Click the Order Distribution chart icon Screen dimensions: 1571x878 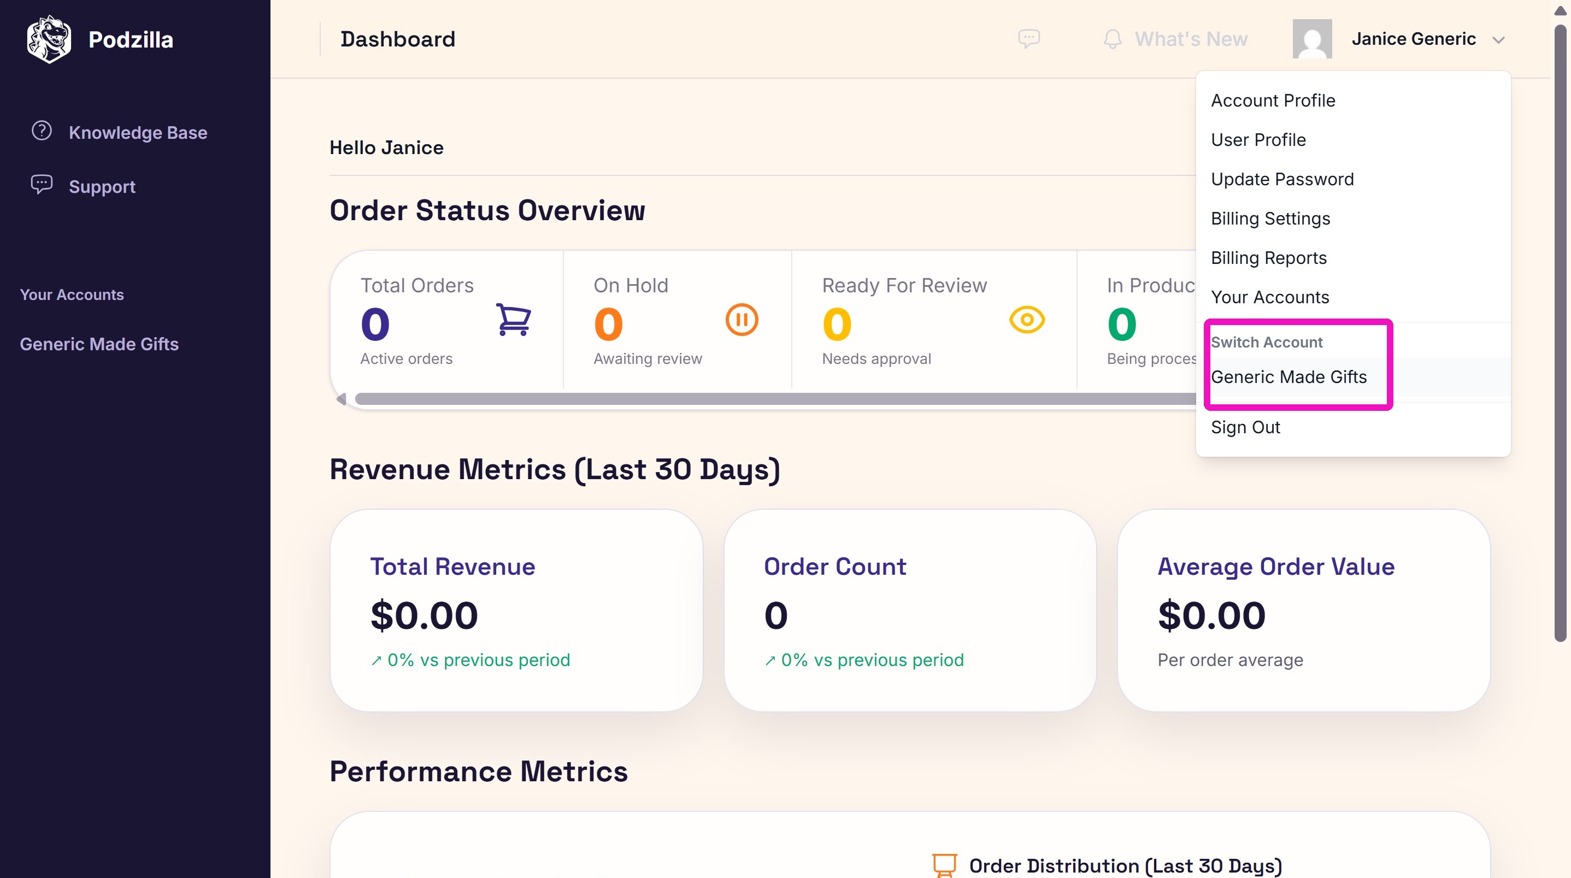[x=944, y=865]
